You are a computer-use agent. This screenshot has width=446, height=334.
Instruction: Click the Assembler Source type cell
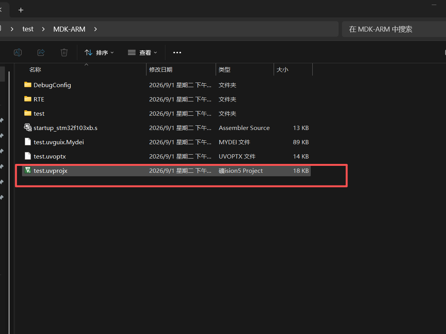tap(244, 128)
